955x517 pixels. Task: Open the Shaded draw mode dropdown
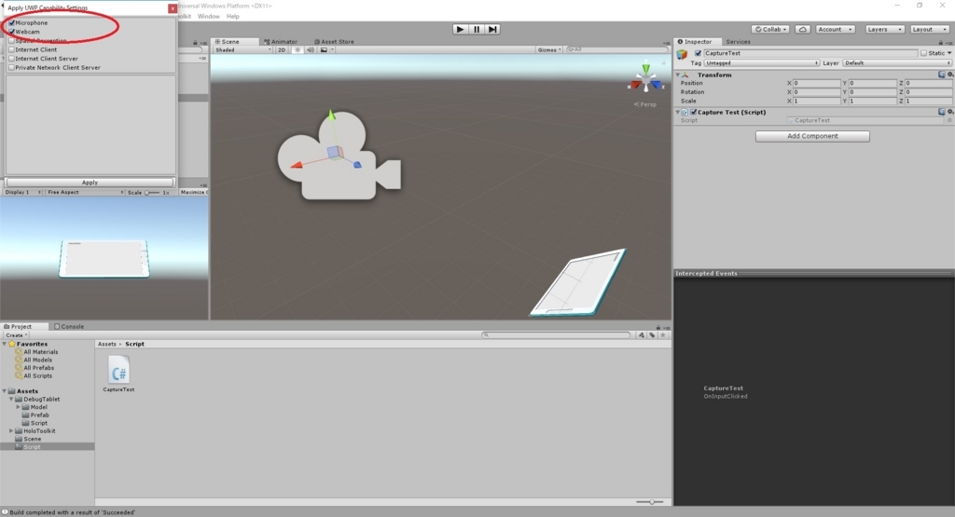tap(242, 50)
